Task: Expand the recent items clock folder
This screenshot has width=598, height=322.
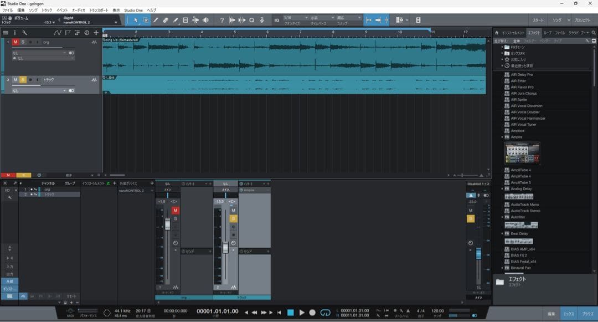Action: 502,65
